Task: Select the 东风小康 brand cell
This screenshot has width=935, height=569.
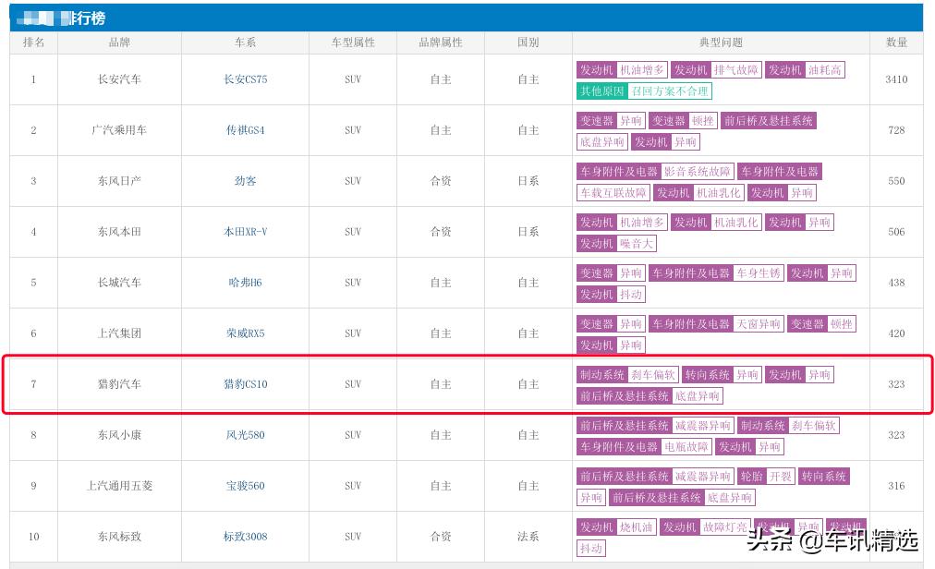Action: pos(119,435)
